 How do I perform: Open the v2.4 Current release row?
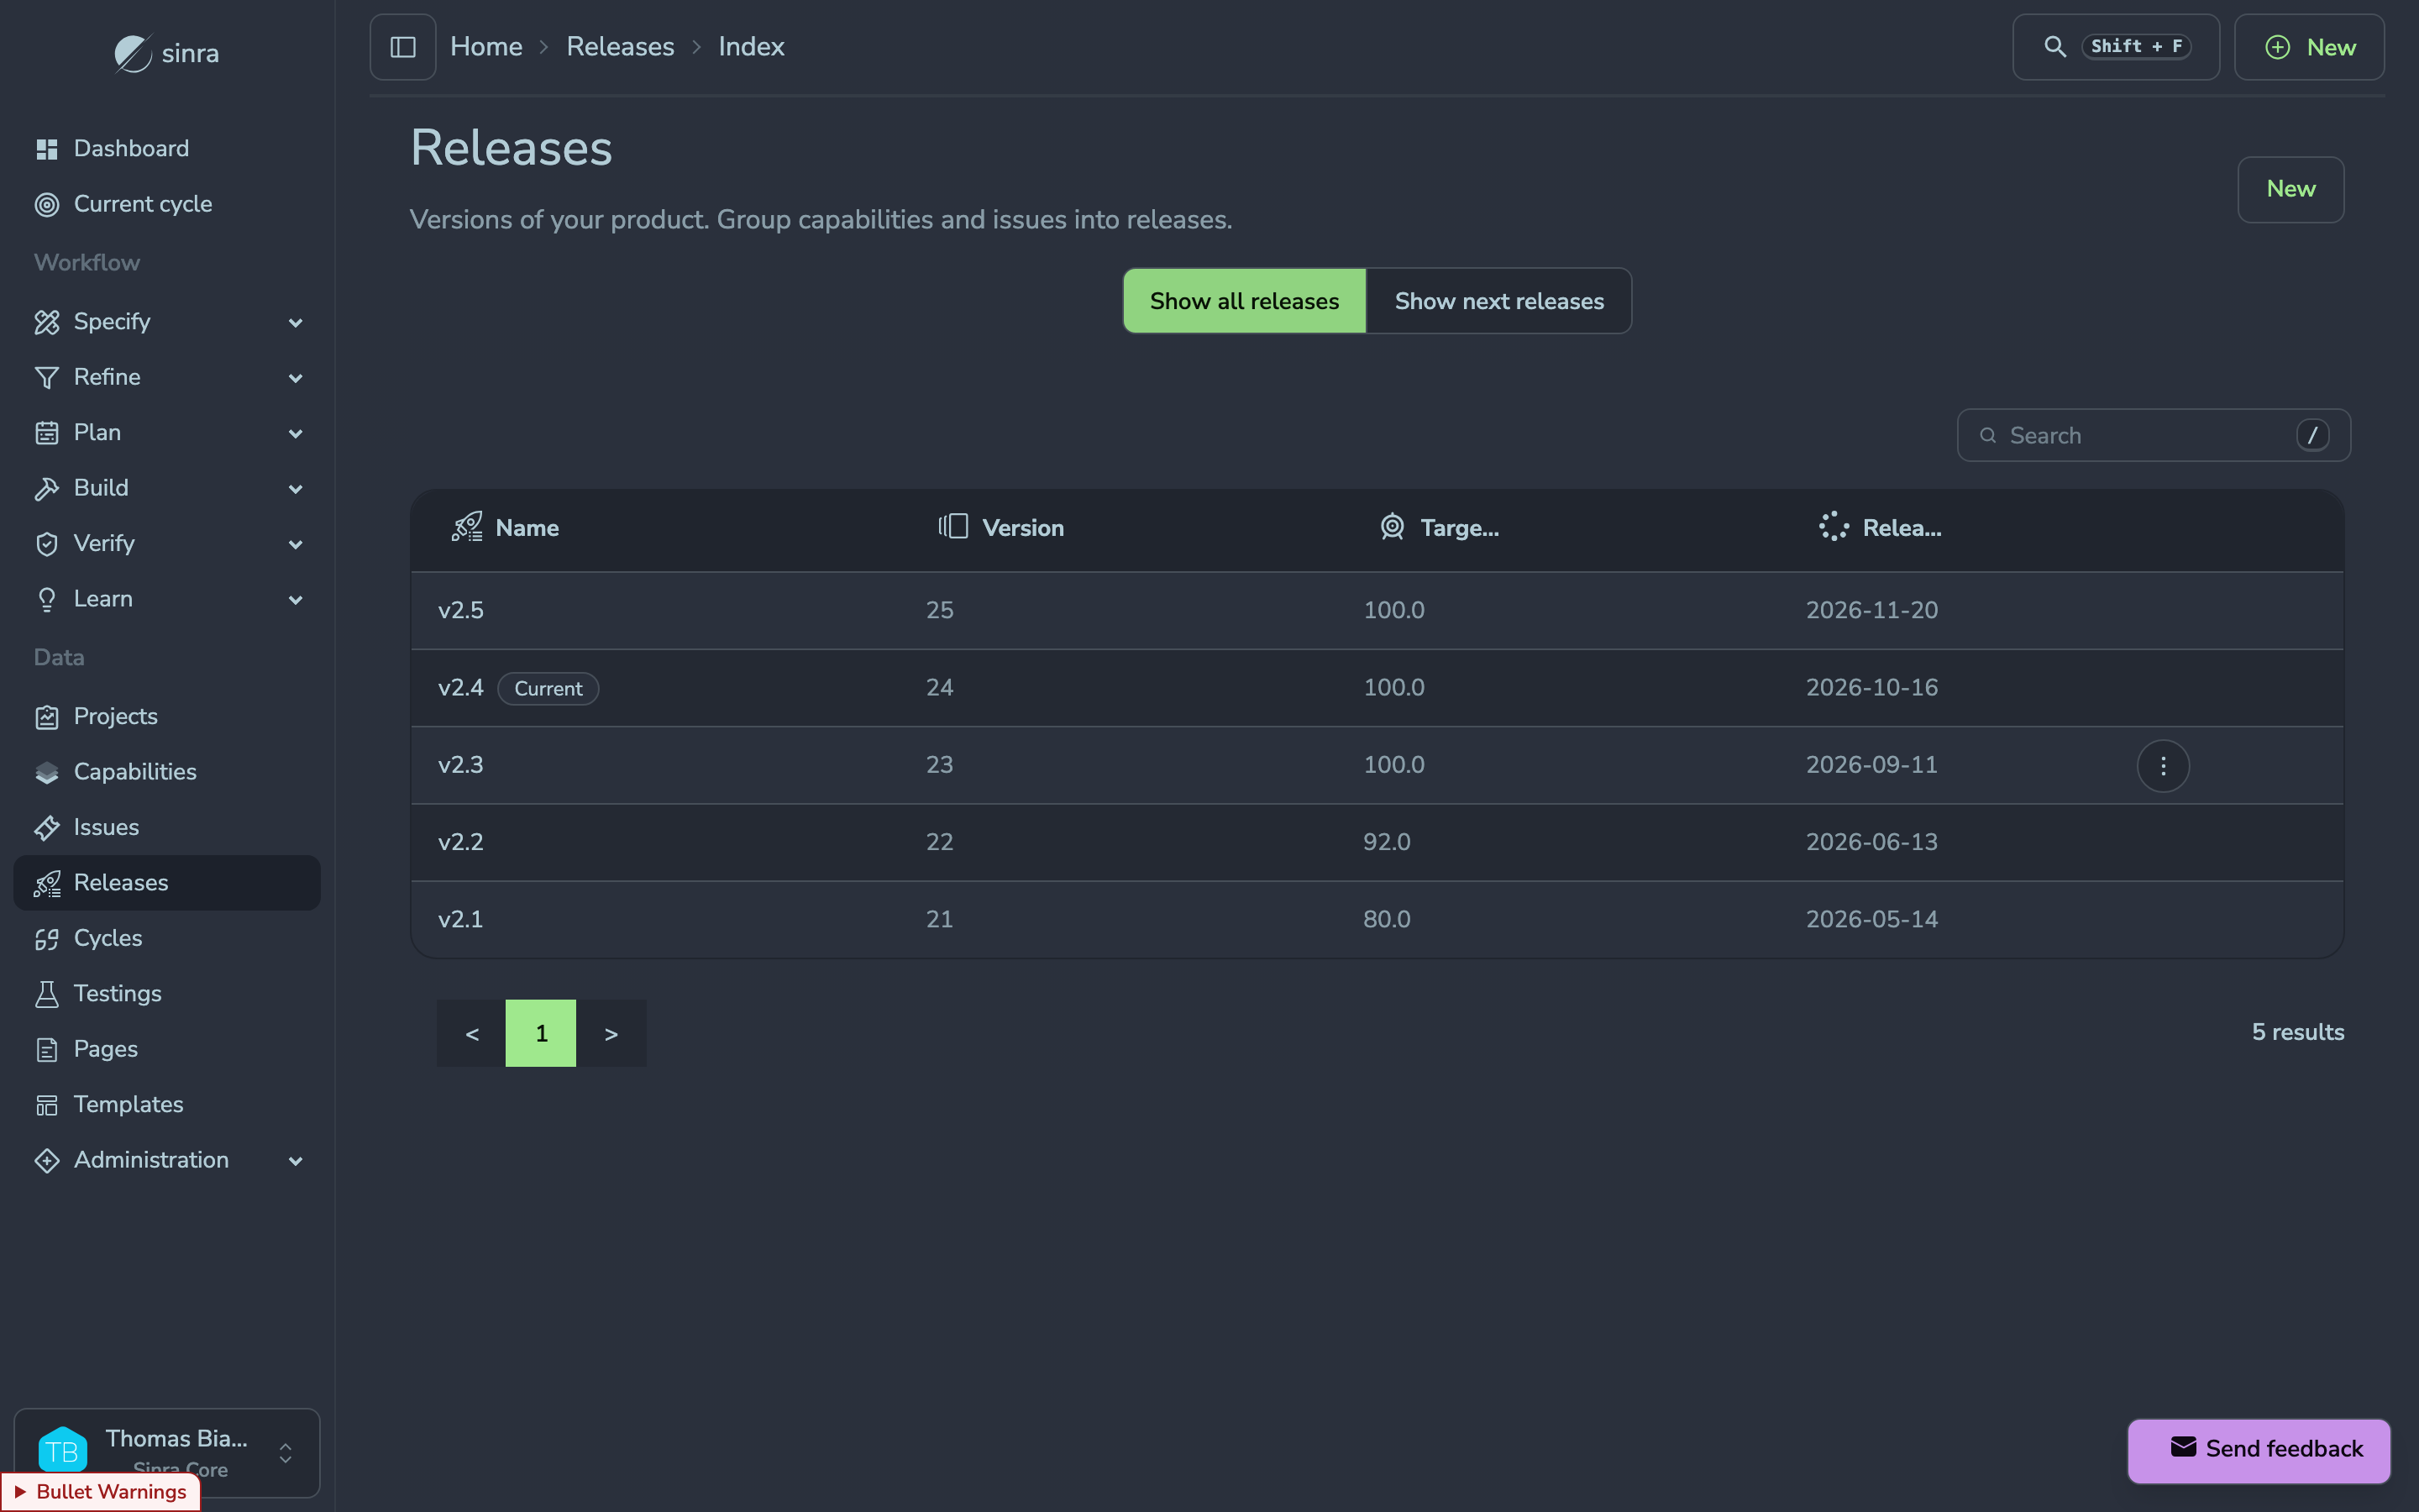(x=1377, y=688)
